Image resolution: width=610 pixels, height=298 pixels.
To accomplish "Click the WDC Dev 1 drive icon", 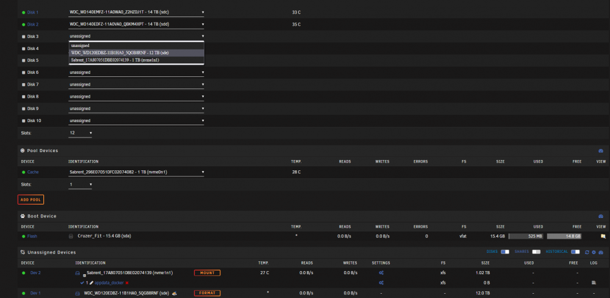I will tap(77, 293).
